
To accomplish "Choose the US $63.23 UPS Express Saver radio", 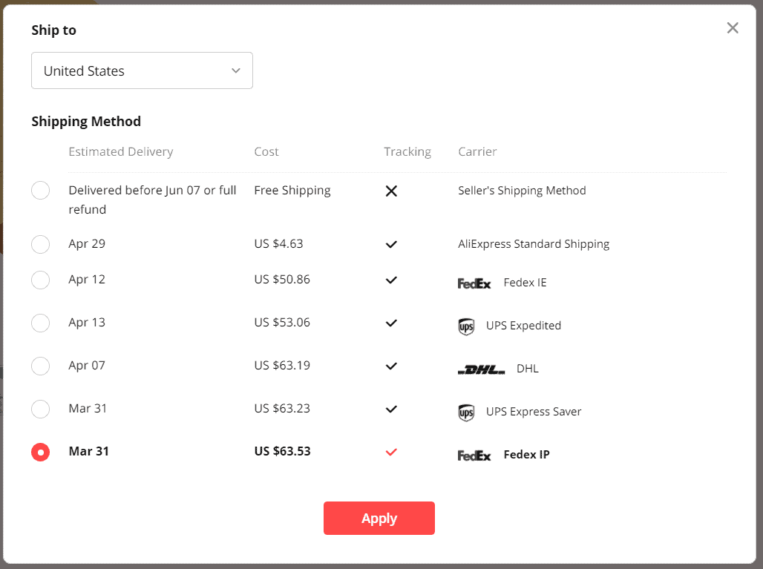I will pos(40,409).
